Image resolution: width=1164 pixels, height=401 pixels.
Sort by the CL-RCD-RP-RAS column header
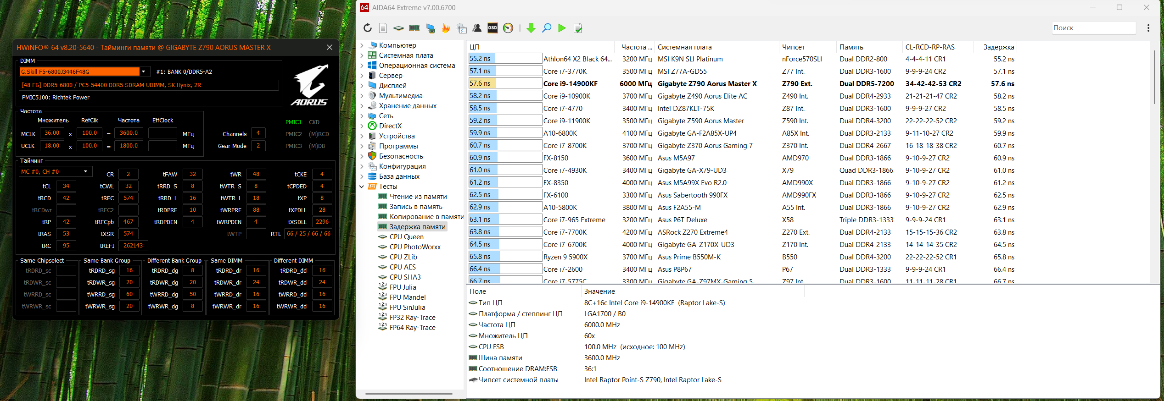coord(938,47)
